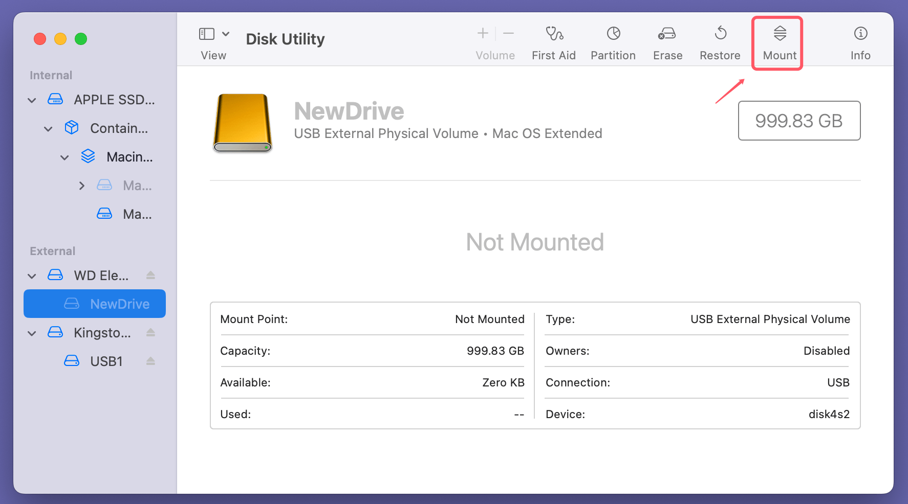The width and height of the screenshot is (908, 504).
Task: Add a new Volume
Action: (482, 33)
